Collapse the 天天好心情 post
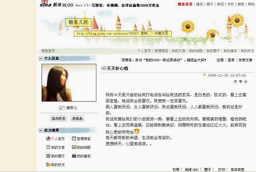 (x=103, y=68)
